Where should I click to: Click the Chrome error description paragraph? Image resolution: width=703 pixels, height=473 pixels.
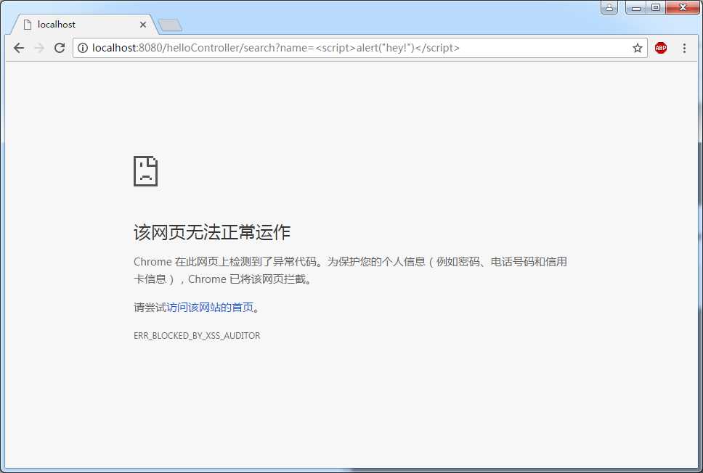click(x=350, y=270)
